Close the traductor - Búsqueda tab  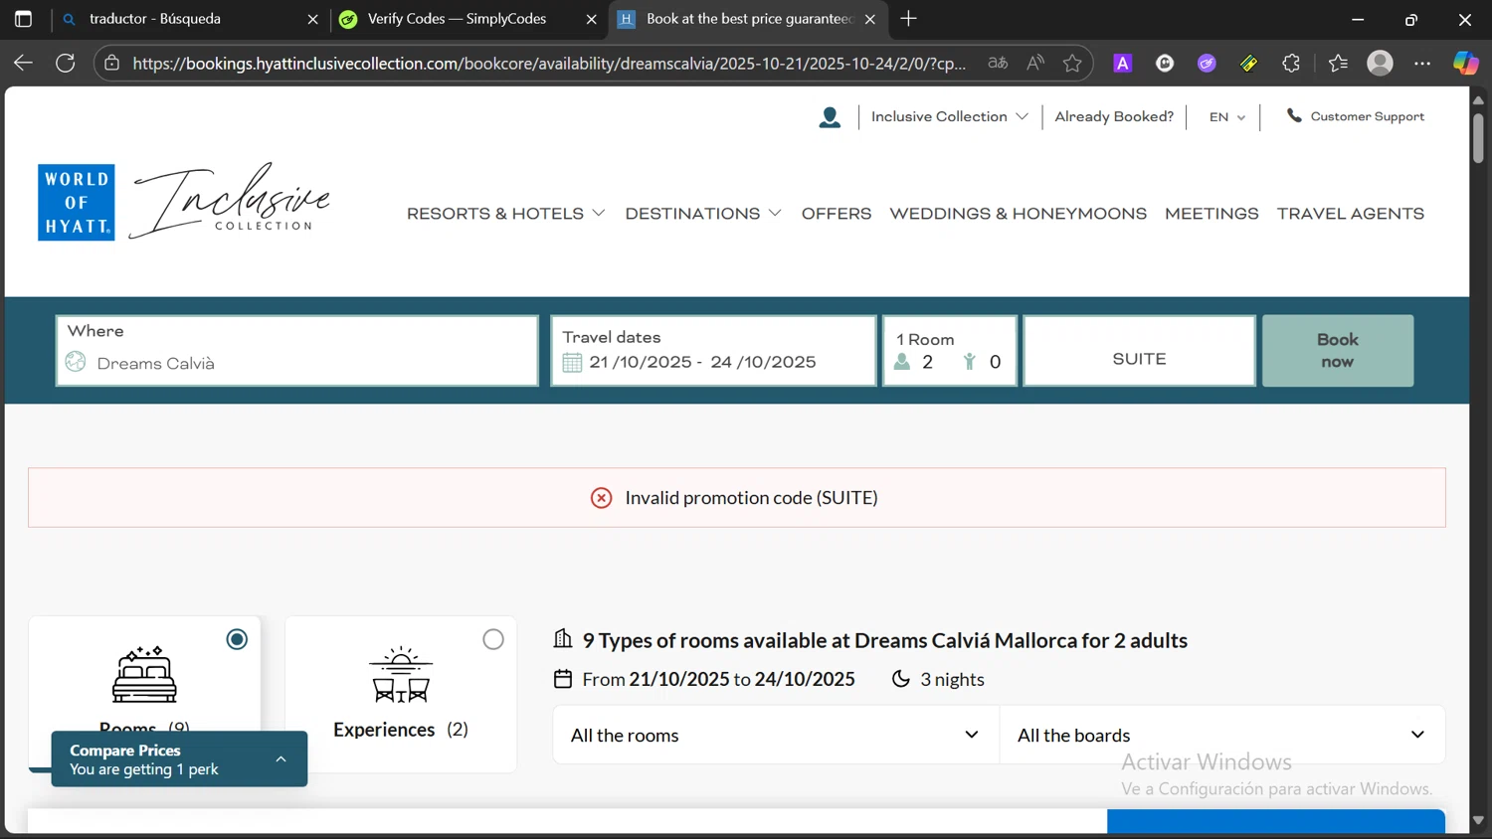point(312,19)
